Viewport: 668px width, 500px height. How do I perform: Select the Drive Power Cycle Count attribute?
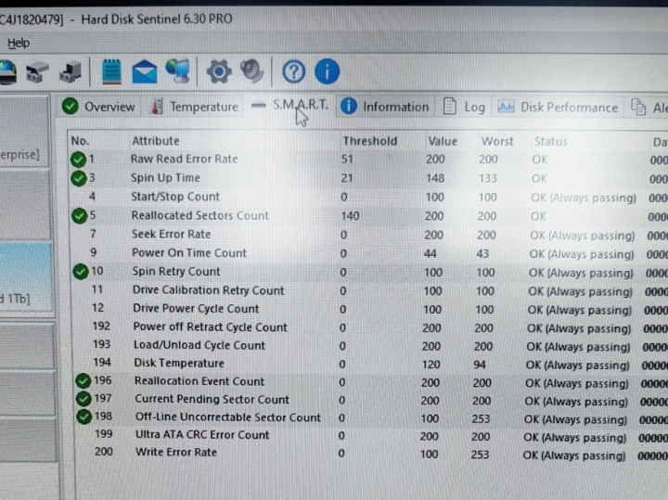pyautogui.click(x=196, y=308)
